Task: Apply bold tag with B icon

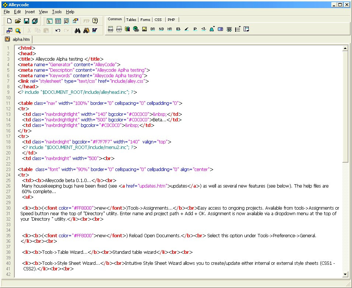Action: click(178, 29)
